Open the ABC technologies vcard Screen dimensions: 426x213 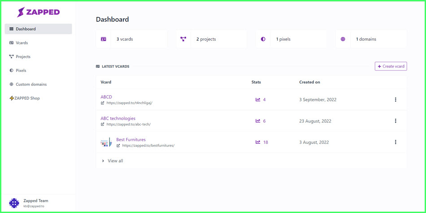coord(118,118)
